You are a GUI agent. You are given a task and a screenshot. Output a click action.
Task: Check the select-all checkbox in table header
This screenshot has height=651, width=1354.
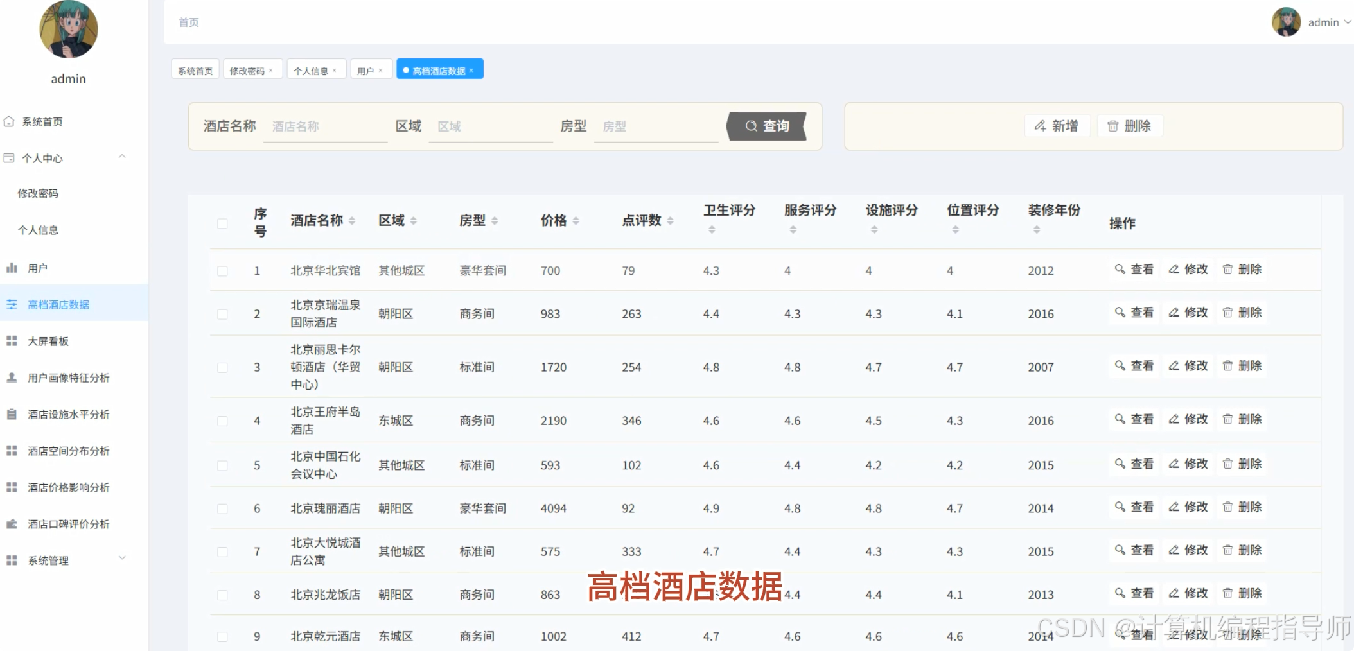coord(223,223)
